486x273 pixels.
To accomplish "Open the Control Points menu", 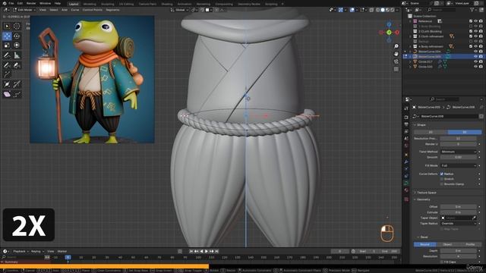I will pyautogui.click(x=92, y=10).
